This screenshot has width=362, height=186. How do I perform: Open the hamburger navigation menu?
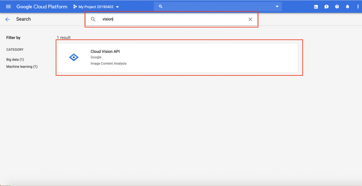(x=8, y=7)
